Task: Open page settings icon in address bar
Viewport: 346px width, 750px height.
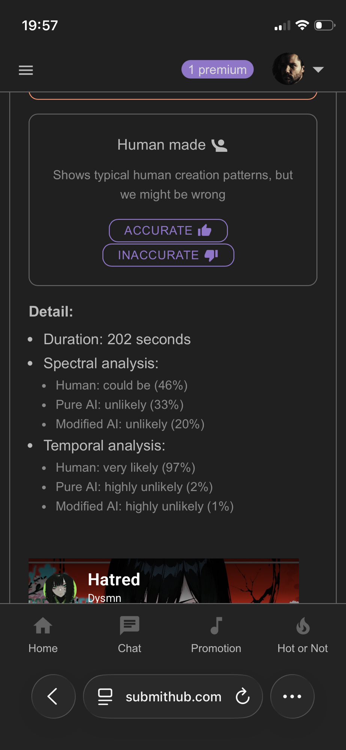Action: [105, 696]
